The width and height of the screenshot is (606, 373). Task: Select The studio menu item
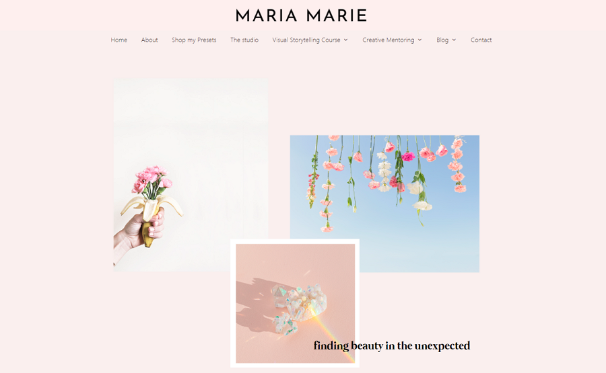click(x=244, y=40)
